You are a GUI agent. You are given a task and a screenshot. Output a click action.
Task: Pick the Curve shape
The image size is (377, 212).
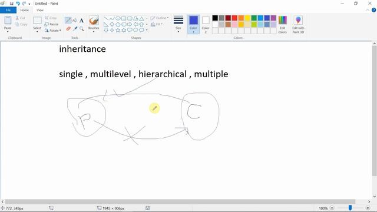click(112, 18)
